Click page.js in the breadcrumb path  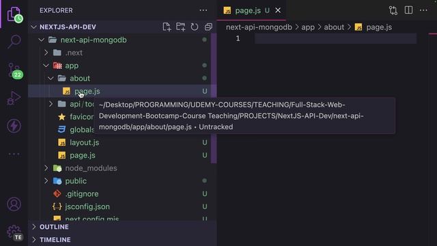point(379,27)
